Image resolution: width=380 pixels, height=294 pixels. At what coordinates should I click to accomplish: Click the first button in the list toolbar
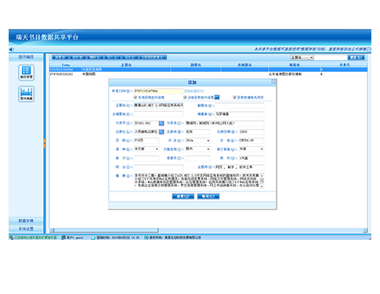pyautogui.click(x=60, y=57)
